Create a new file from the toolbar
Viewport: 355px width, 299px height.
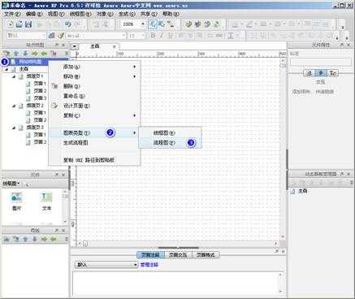pyautogui.click(x=11, y=24)
